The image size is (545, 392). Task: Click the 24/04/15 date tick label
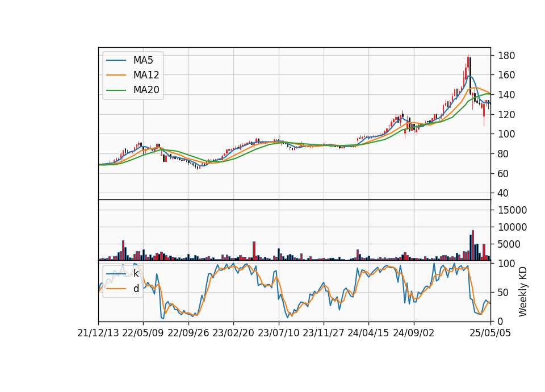pyautogui.click(x=368, y=333)
